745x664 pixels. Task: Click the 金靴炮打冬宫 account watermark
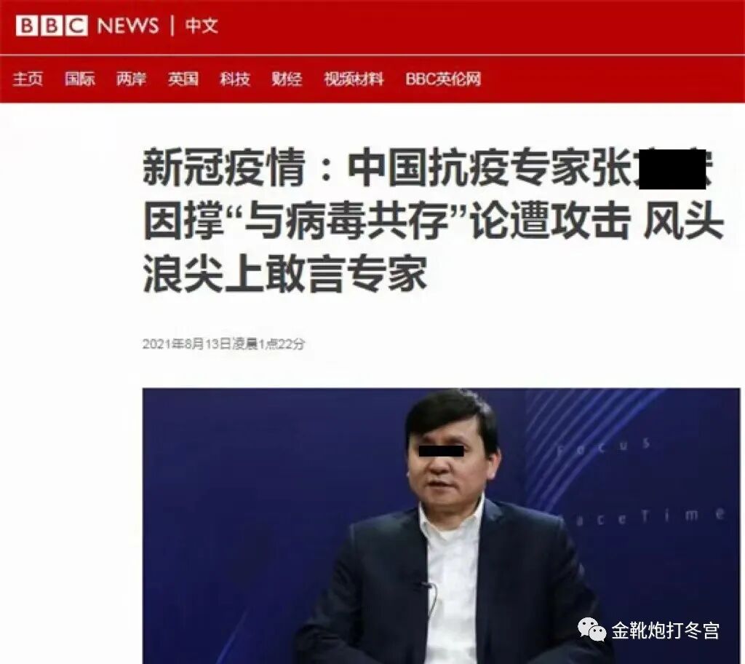coord(665,631)
